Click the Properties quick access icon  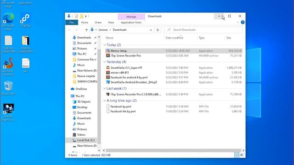pyautogui.click(x=76, y=16)
